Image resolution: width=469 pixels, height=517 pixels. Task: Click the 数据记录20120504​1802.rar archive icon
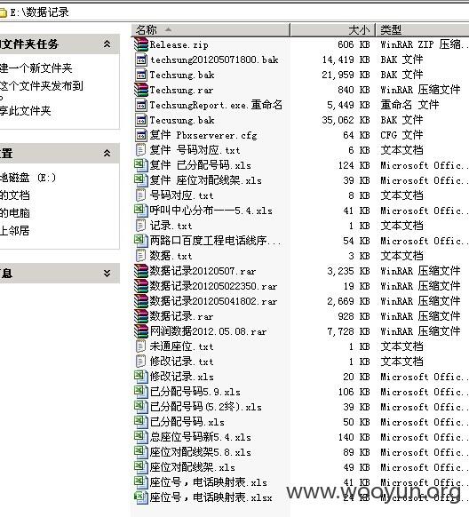coord(141,301)
